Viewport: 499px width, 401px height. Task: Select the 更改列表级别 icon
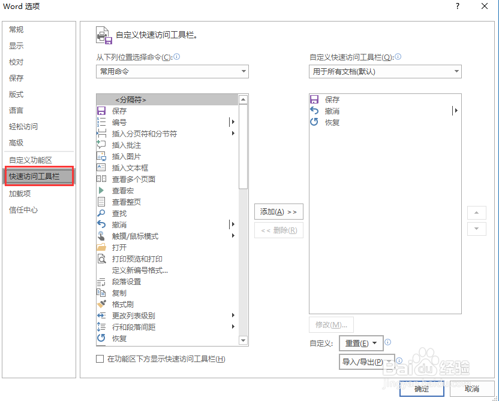pos(101,315)
